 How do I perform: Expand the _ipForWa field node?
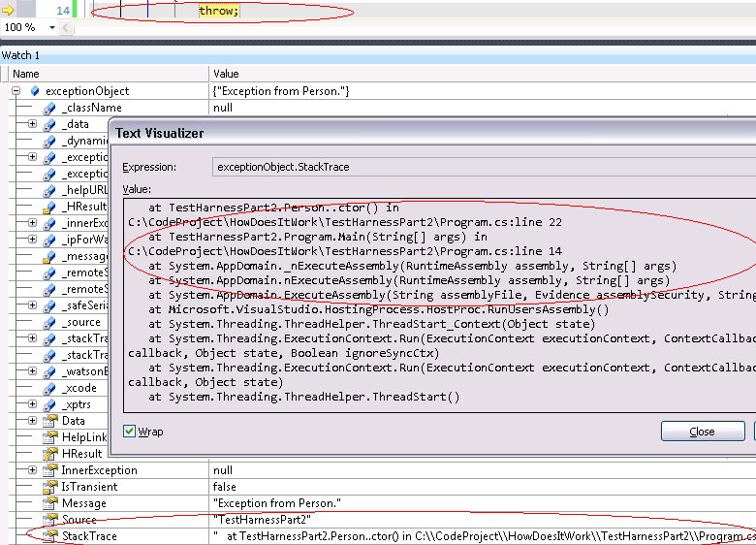(x=32, y=240)
